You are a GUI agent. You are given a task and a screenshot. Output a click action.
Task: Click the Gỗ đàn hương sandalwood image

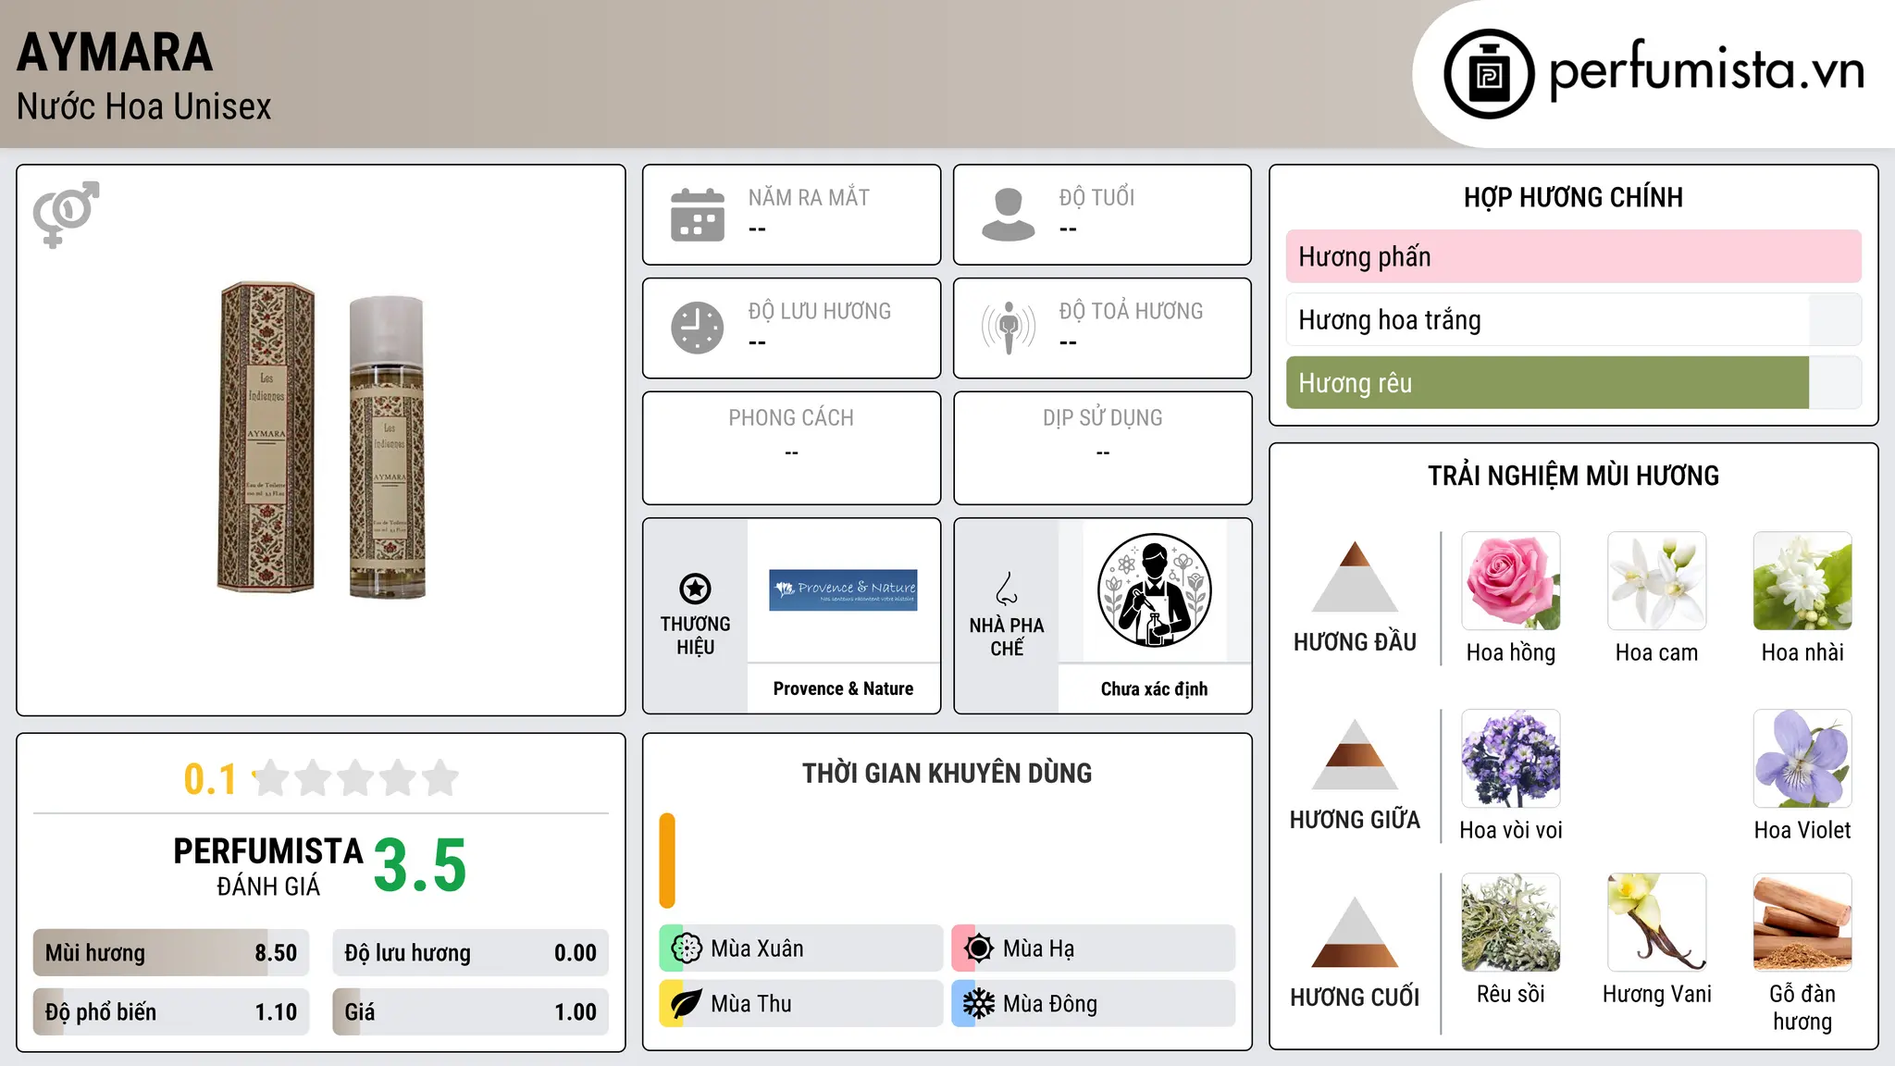pos(1802,923)
